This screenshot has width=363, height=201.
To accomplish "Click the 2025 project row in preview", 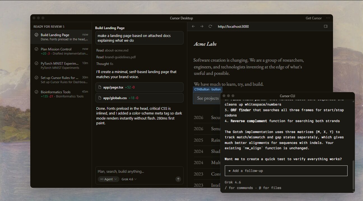I will click(x=207, y=140).
